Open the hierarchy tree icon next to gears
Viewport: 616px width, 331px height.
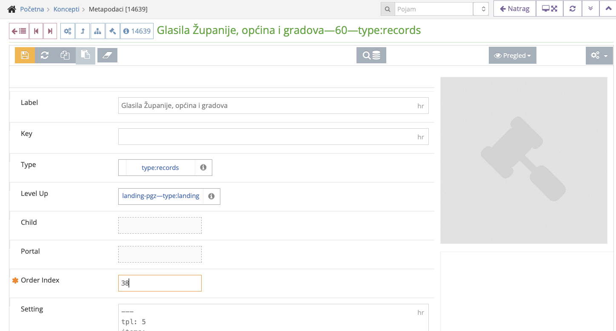(98, 31)
